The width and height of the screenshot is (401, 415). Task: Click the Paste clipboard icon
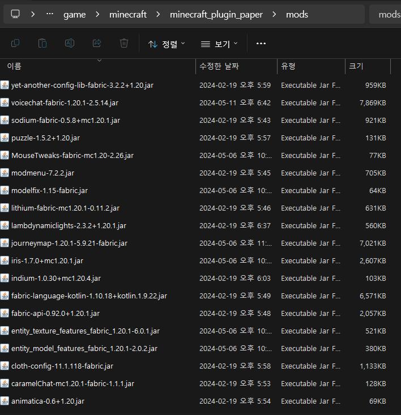coord(42,44)
